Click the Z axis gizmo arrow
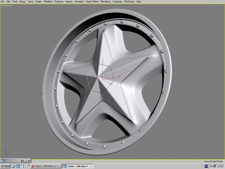This screenshot has height=169, width=225. 103,69
